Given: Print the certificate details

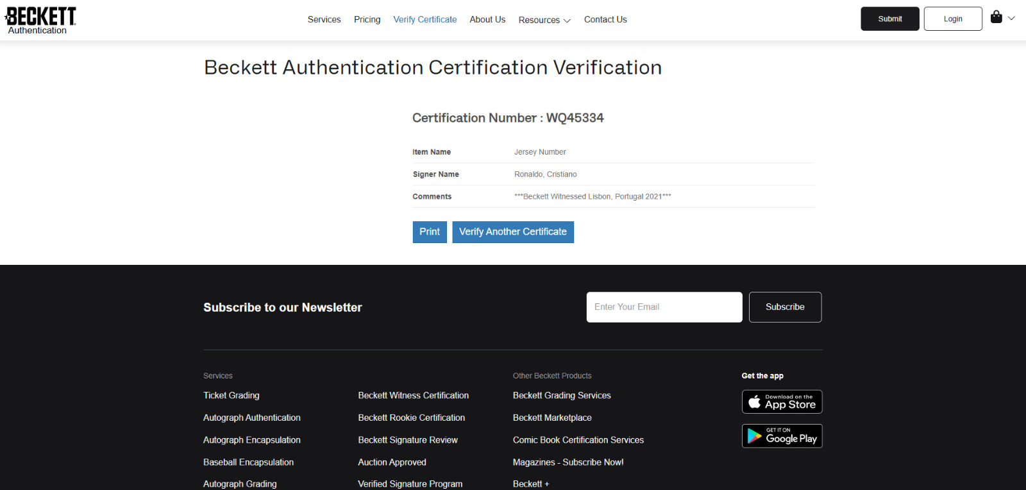Looking at the screenshot, I should [429, 232].
